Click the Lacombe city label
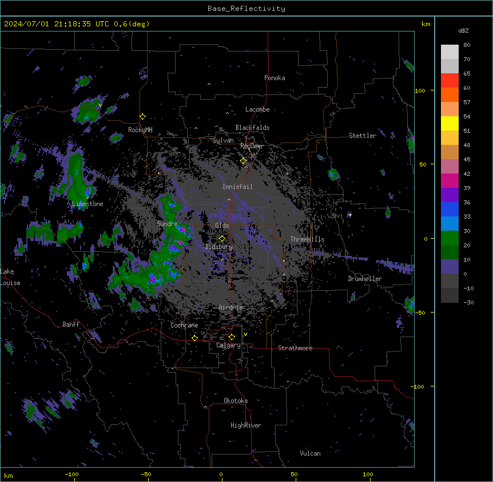Image resolution: width=493 pixels, height=482 pixels. [x=257, y=109]
